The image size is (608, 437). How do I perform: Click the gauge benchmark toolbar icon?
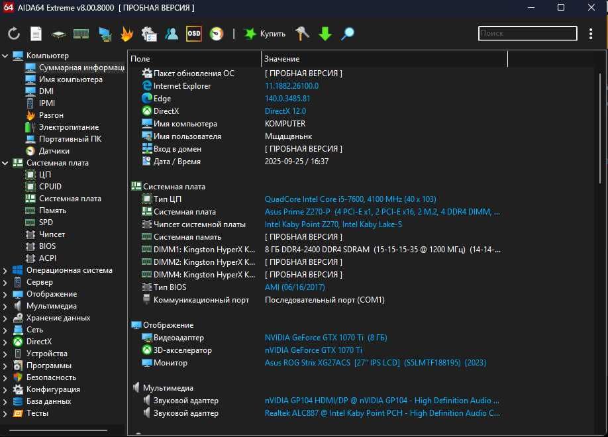[217, 34]
